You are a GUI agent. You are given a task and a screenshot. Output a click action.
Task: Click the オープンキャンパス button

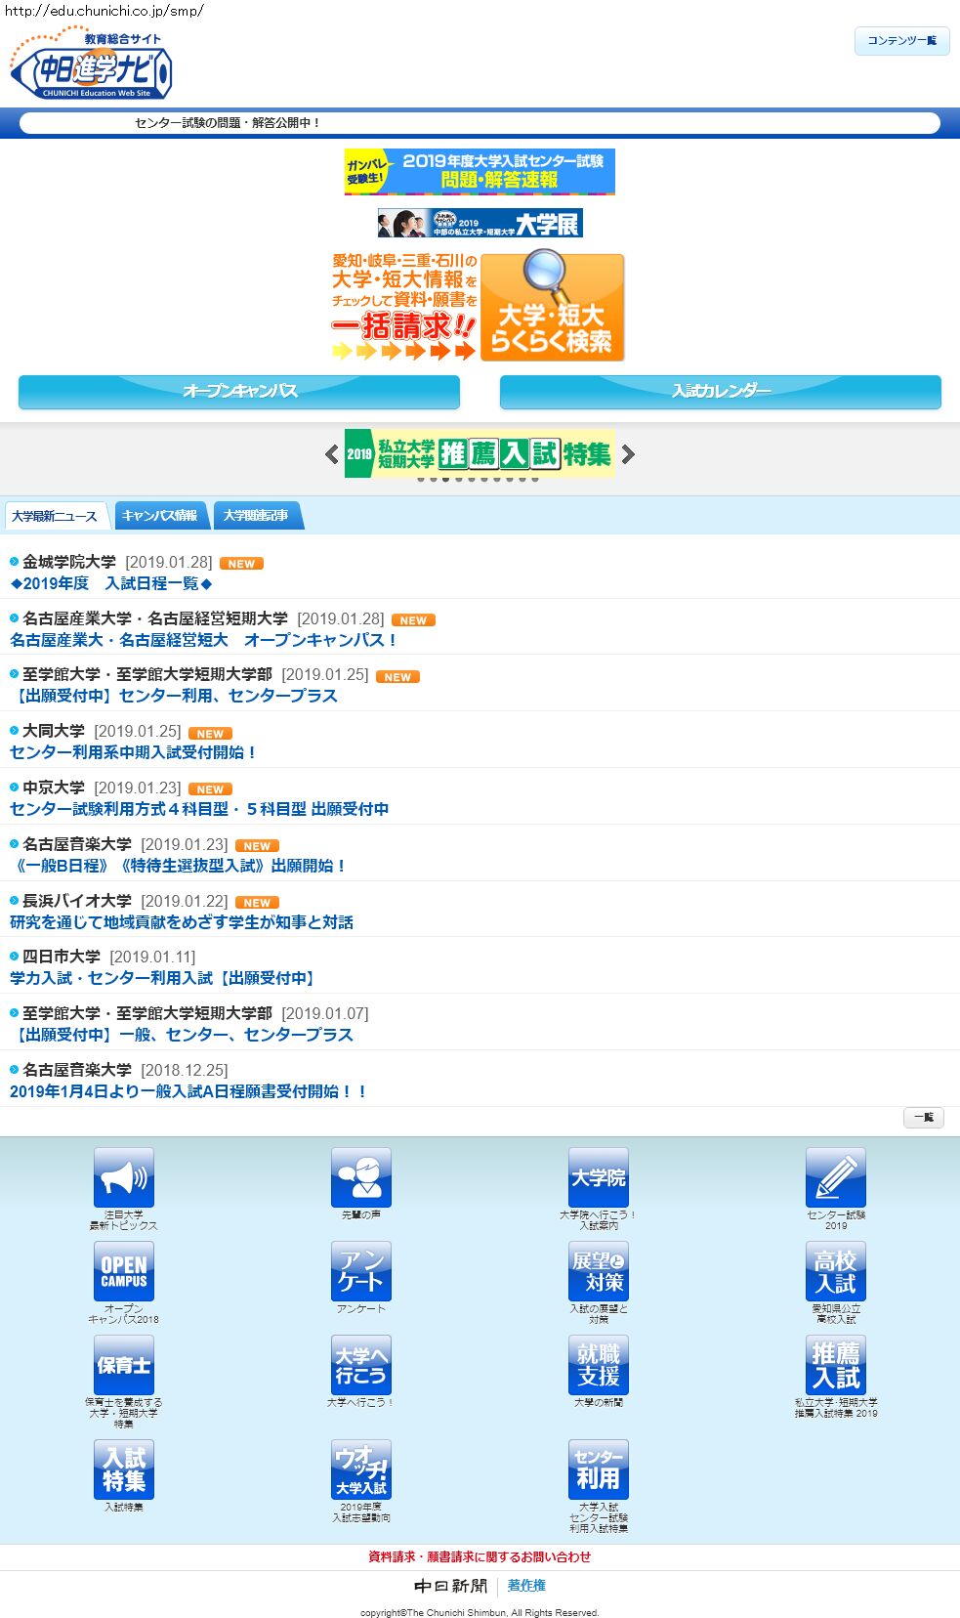coord(239,391)
